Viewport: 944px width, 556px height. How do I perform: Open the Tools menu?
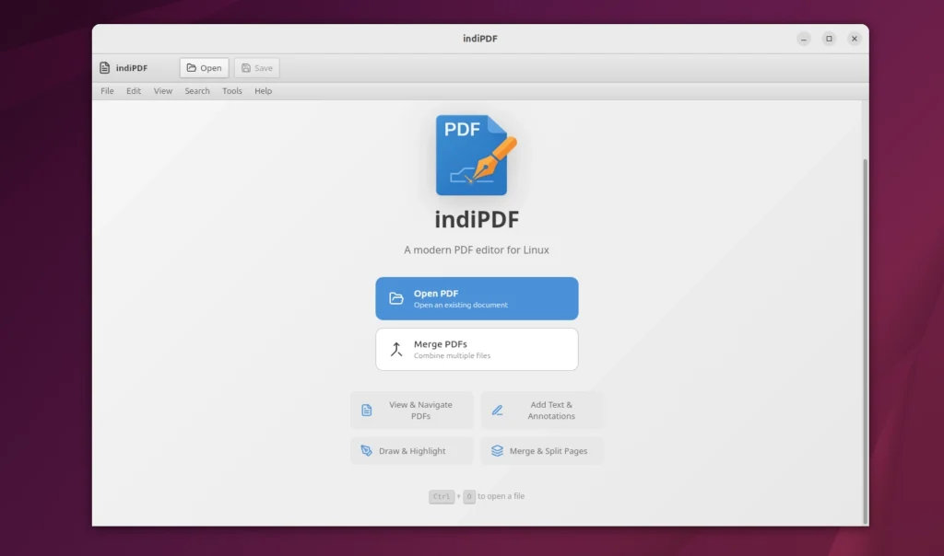tap(231, 90)
